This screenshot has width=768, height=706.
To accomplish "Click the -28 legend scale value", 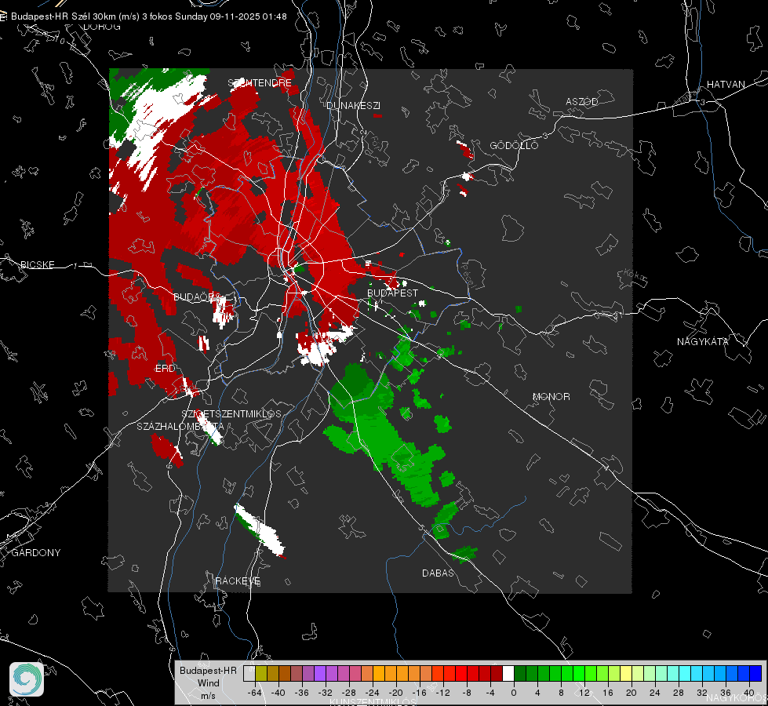I will [348, 693].
